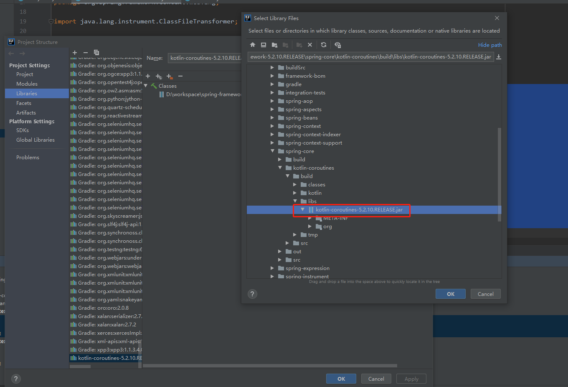
Task: Navigate forward arrow in Project Structure
Action: tap(22, 53)
